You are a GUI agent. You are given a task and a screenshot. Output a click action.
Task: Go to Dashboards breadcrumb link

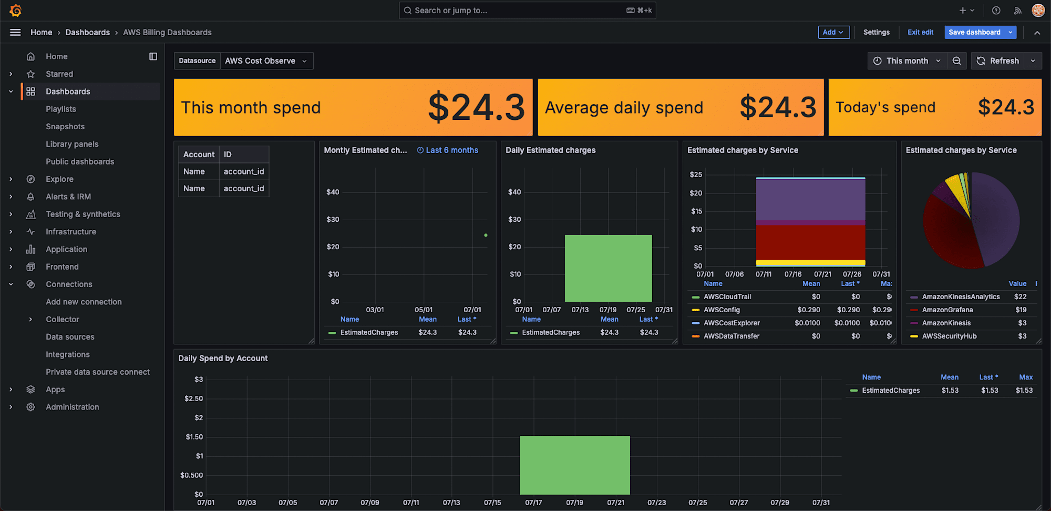(88, 32)
